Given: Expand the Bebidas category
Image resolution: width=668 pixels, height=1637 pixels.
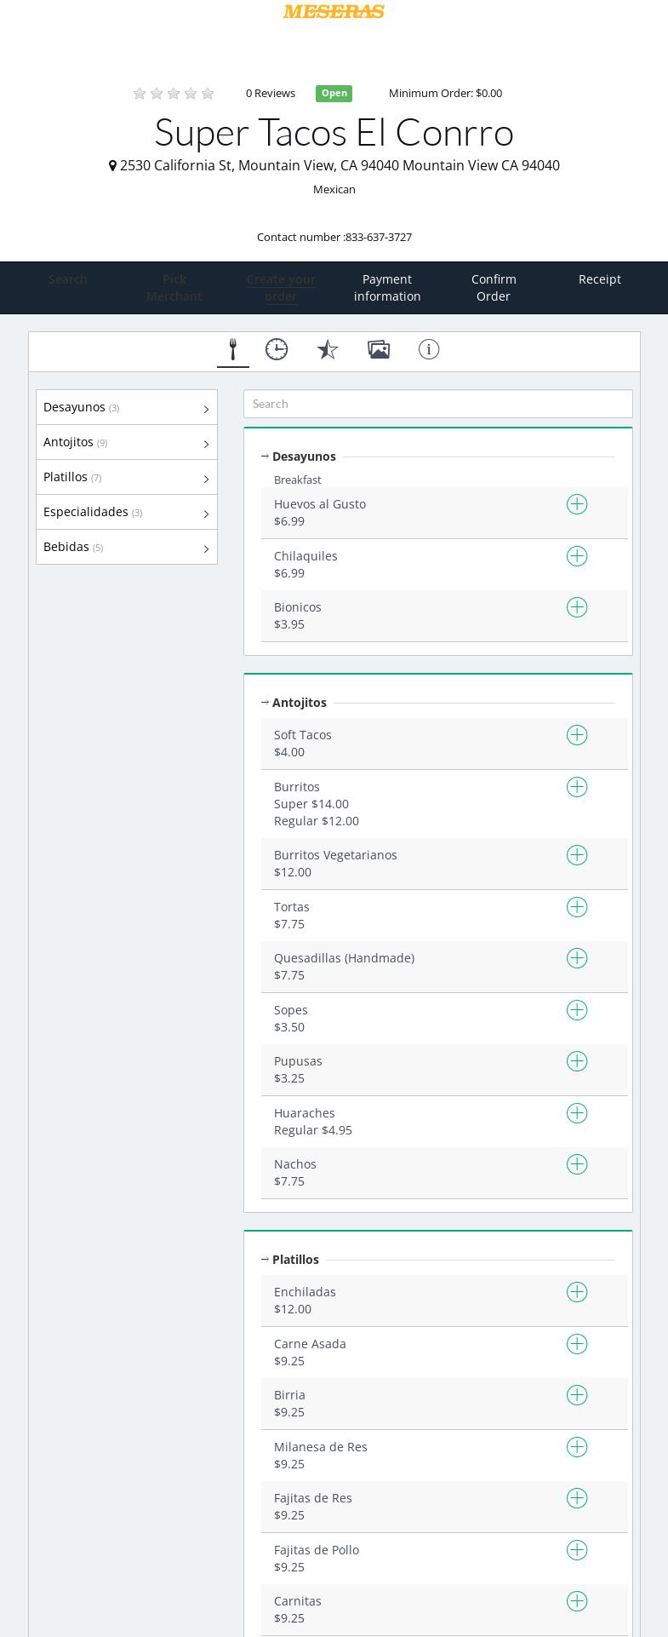Looking at the screenshot, I should pos(126,548).
